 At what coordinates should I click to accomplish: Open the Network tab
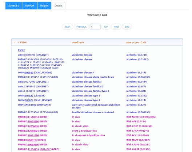[29, 5]
